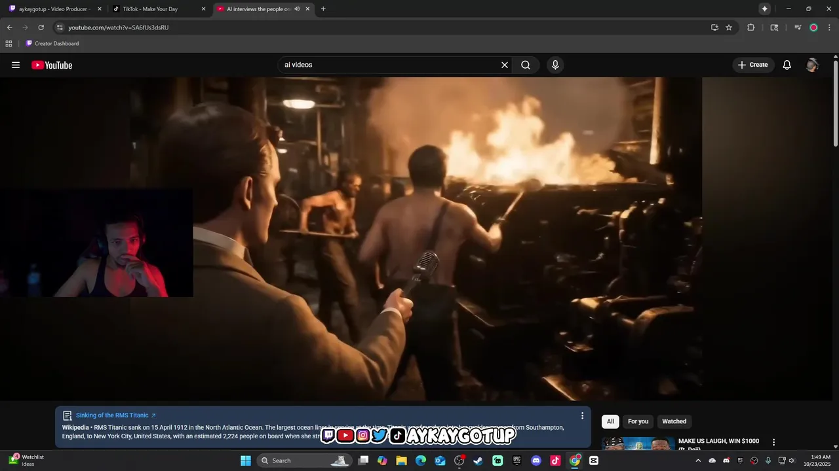Open the YouTube account avatar menu
The height and width of the screenshot is (471, 839).
812,65
